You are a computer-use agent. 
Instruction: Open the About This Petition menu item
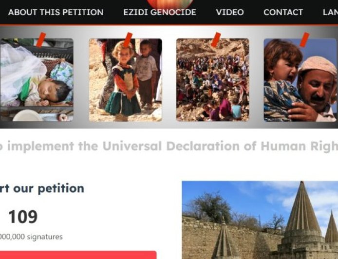(56, 12)
